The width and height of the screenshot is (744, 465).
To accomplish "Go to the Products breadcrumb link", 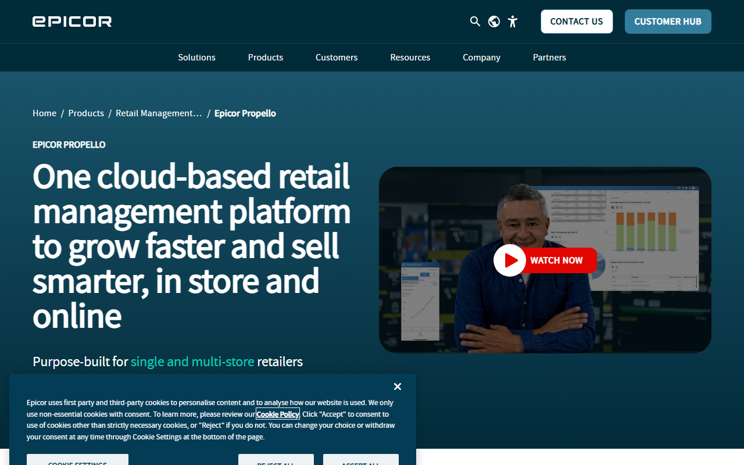I will tap(86, 113).
